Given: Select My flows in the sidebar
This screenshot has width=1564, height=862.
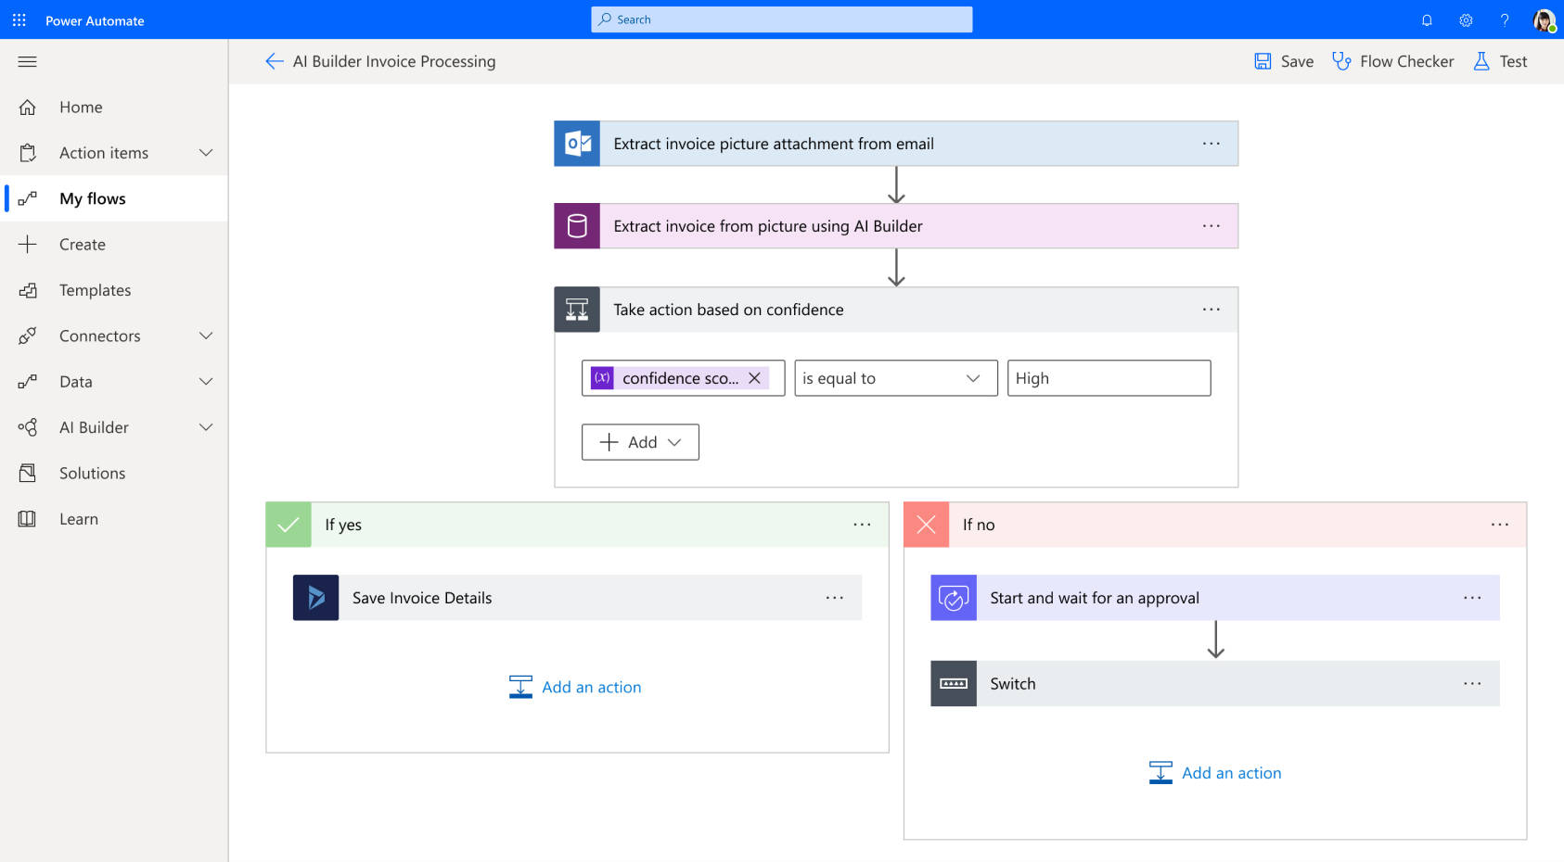Looking at the screenshot, I should pyautogui.click(x=92, y=198).
